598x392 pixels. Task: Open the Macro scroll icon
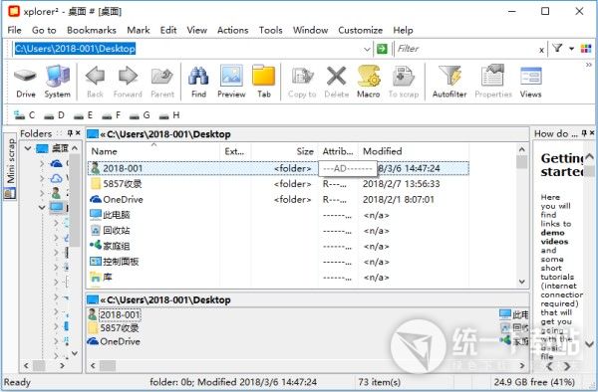(369, 82)
